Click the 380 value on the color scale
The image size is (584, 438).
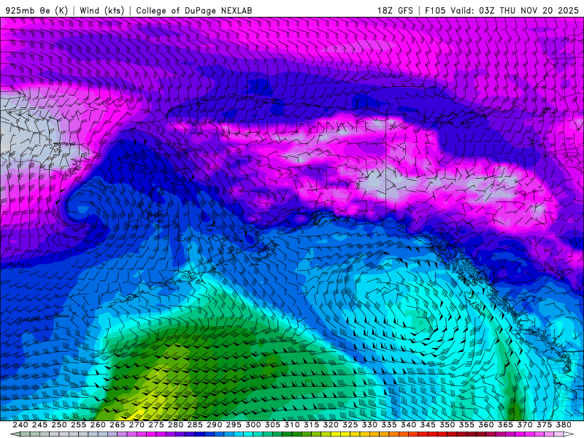pyautogui.click(x=564, y=425)
